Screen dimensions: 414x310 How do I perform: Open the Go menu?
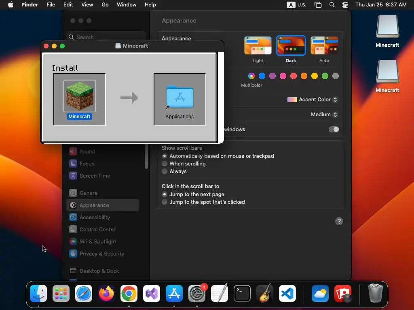pos(105,5)
